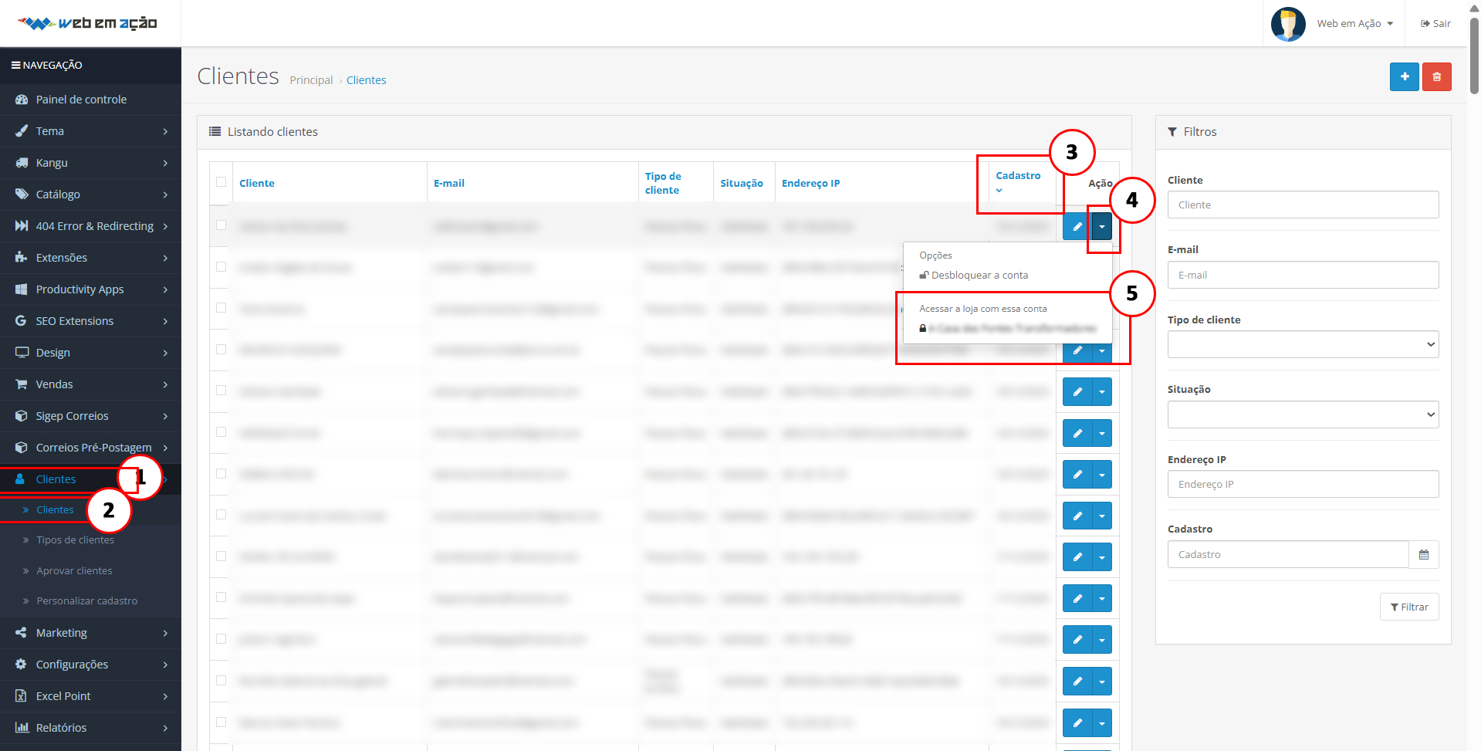
Task: Click the Correios Pré-Postagem cube icon
Action: click(22, 448)
